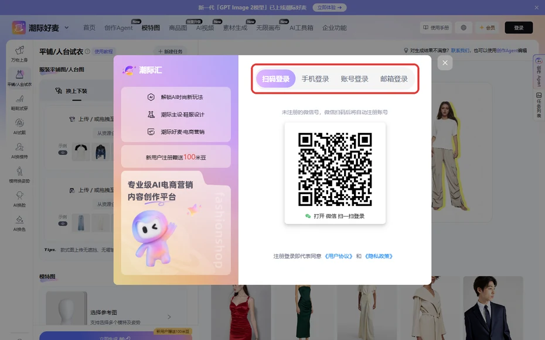Open AI工具箱 menu item

301,28
